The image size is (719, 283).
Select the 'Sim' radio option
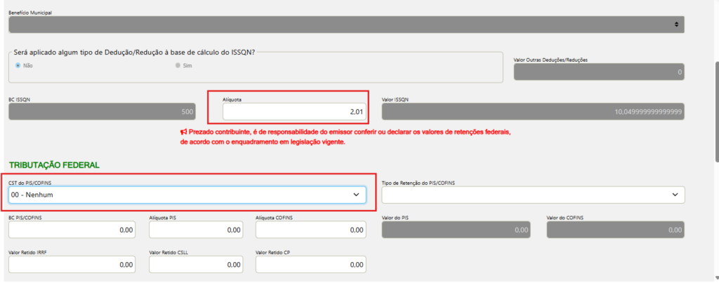click(178, 65)
